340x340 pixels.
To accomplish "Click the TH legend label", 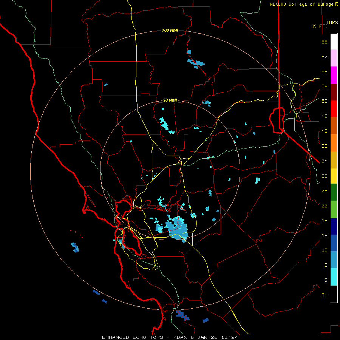I will click(x=325, y=295).
